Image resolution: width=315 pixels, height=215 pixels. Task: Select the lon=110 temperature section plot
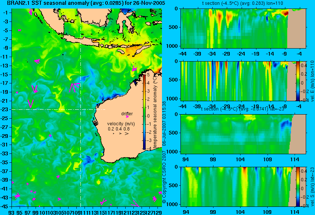click(x=243, y=28)
